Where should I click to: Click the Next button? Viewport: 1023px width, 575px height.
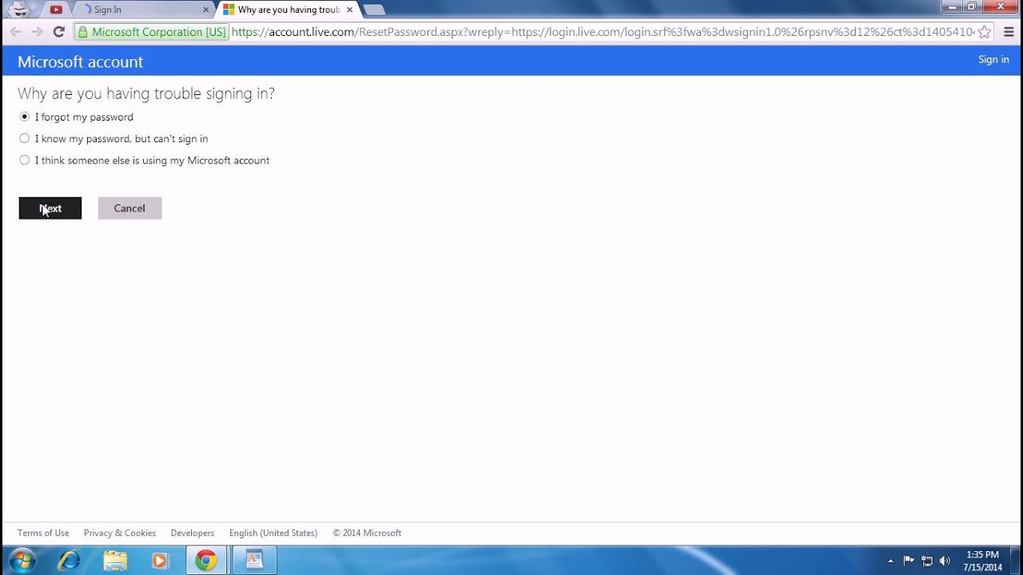[50, 208]
